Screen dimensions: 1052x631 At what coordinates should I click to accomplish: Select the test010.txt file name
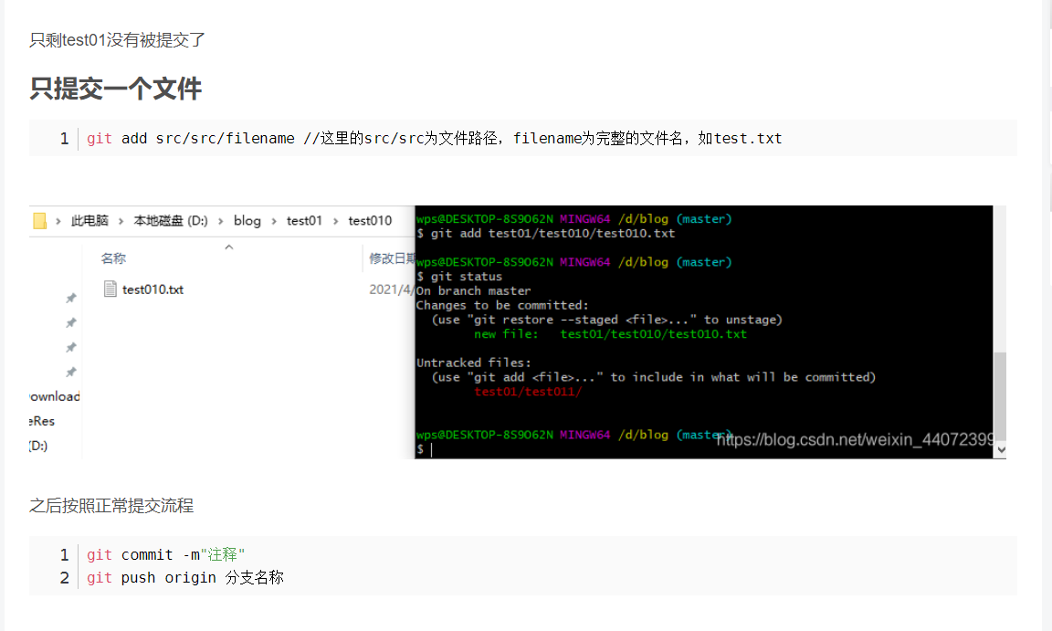click(x=153, y=289)
